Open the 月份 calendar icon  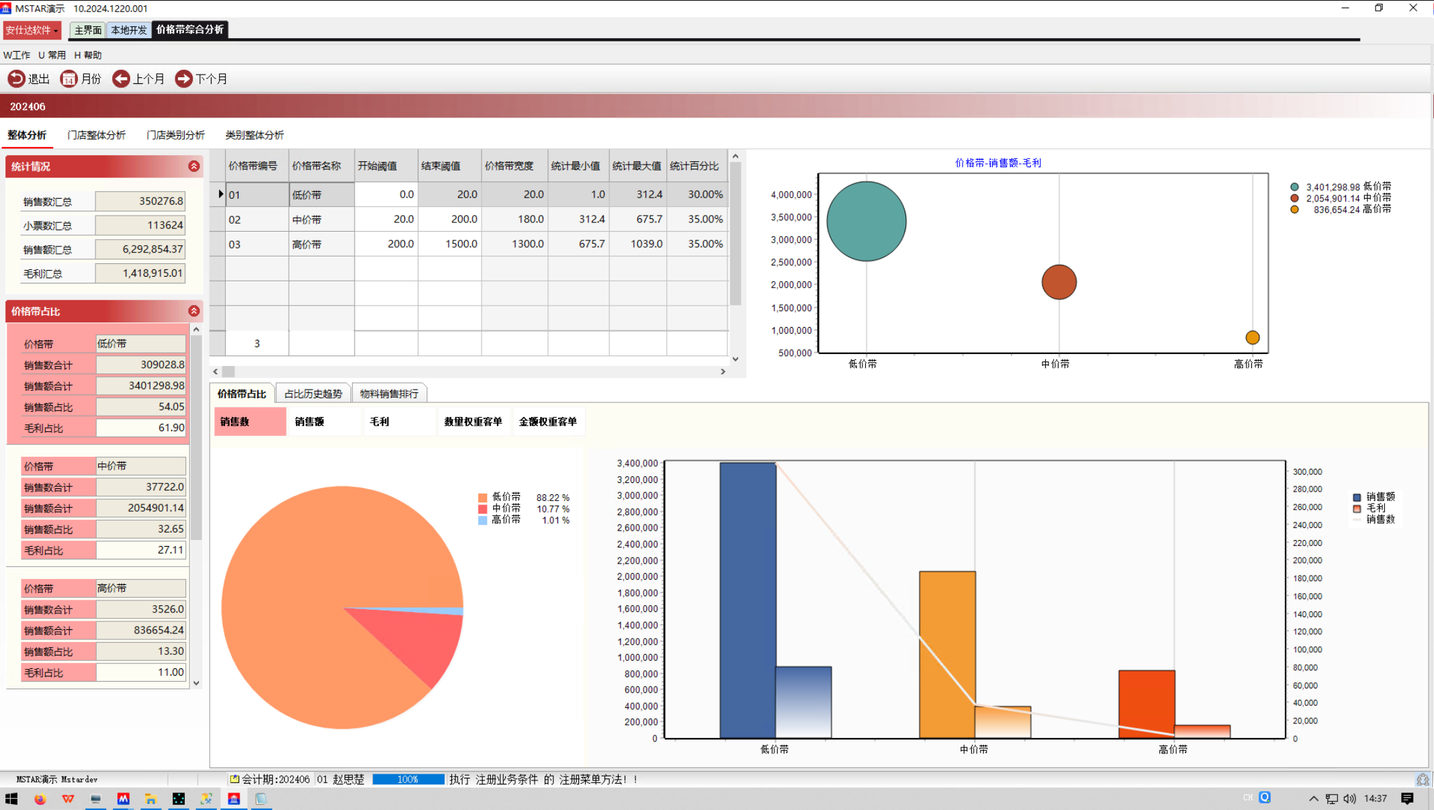(69, 79)
